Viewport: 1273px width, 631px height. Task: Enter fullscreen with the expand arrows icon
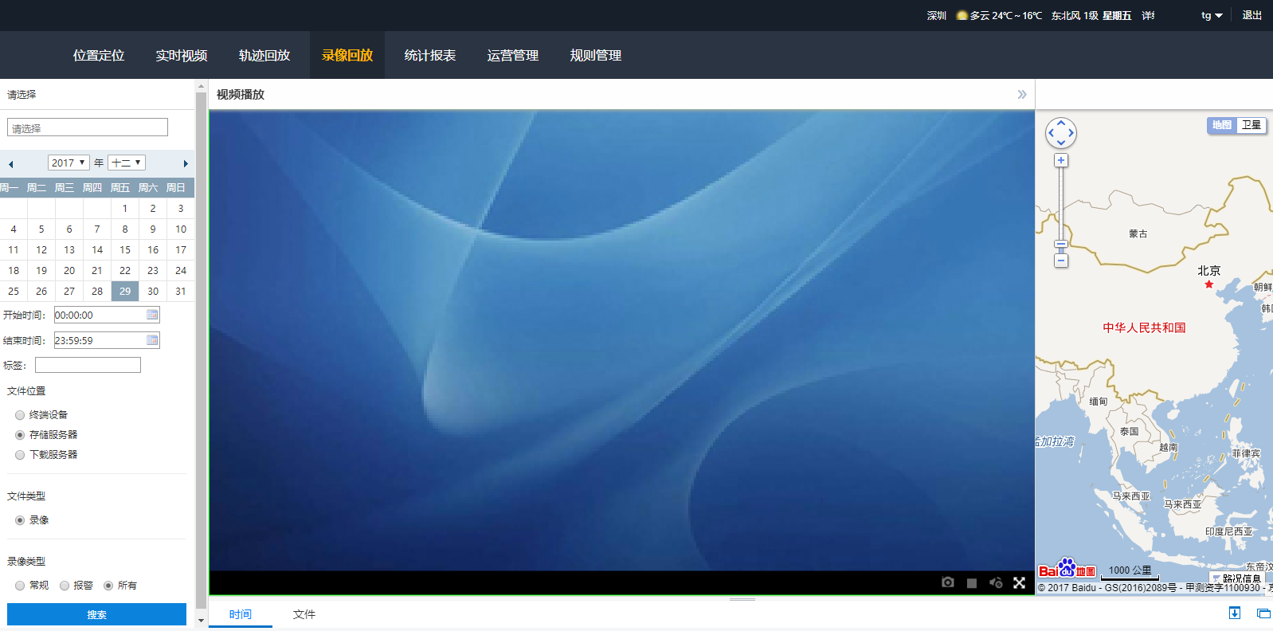(x=1019, y=582)
